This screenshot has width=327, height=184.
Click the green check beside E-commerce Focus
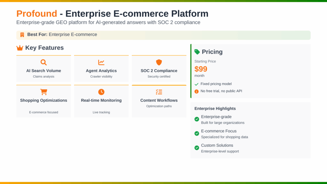click(x=197, y=134)
